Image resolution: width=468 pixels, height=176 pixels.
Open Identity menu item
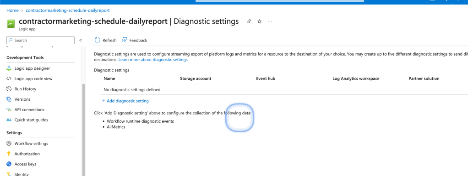(x=22, y=174)
